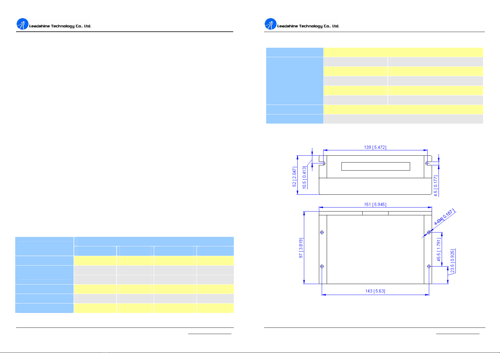The image size is (500, 353).
Task: Select the 139 [5.472] dimension label
Action: coord(375,147)
